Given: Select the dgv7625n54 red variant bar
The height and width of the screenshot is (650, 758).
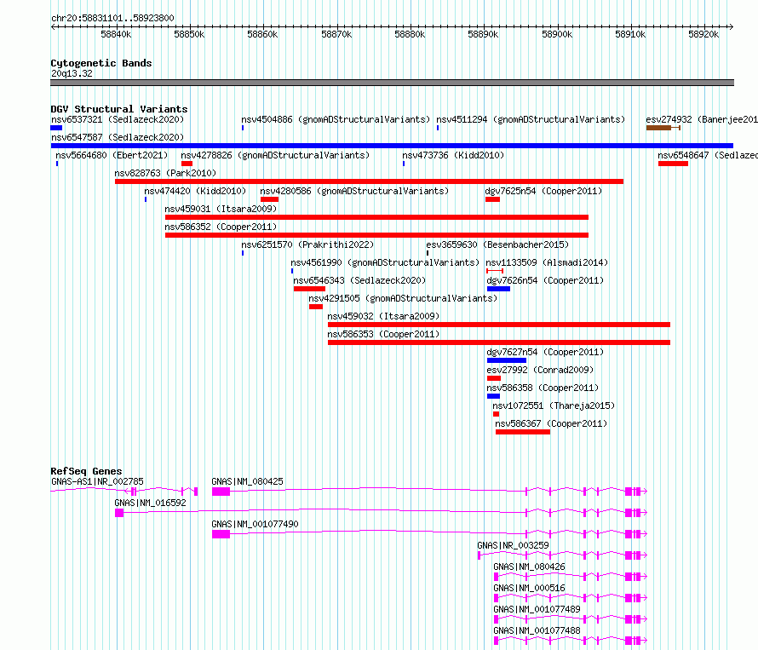Looking at the screenshot, I should pyautogui.click(x=492, y=199).
